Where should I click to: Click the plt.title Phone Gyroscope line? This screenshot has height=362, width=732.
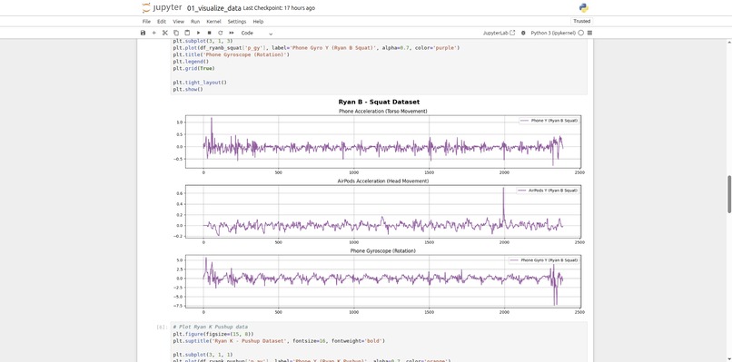pos(231,54)
